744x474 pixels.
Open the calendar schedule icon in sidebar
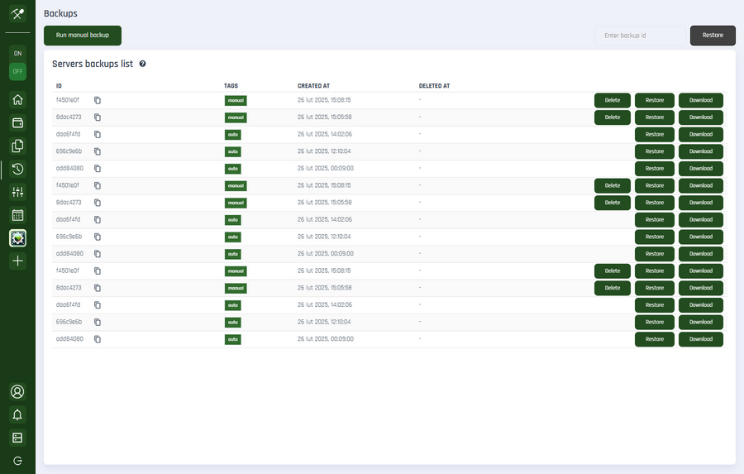point(17,215)
